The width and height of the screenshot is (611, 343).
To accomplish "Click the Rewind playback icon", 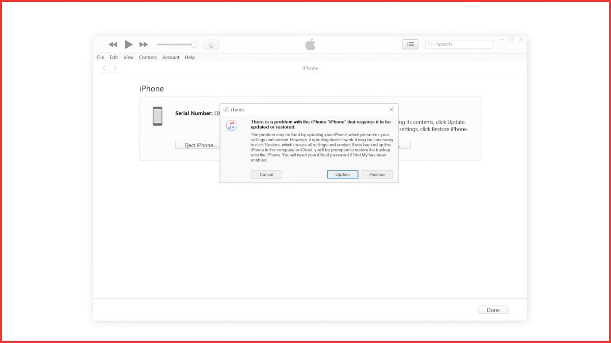I will 113,44.
